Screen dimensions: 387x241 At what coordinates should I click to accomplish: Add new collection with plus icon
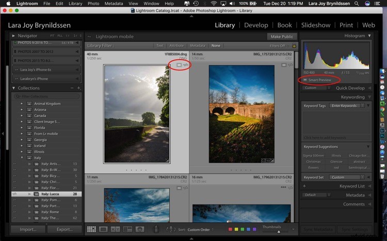click(79, 88)
